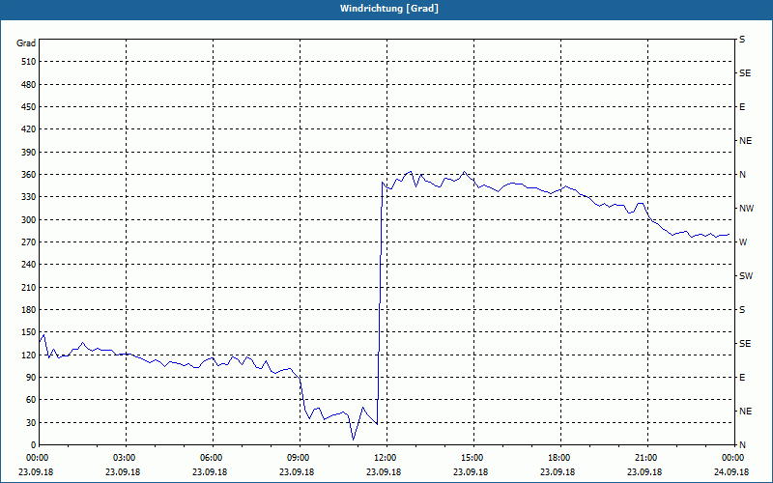Viewport: 773px width, 483px height.
Task: Select the 0 value at left axis bottom
Action: pyautogui.click(x=33, y=445)
